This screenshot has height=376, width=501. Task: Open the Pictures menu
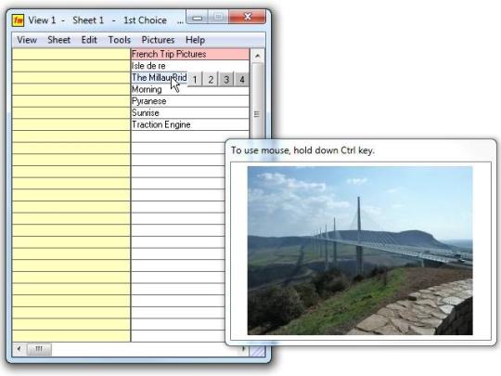158,40
